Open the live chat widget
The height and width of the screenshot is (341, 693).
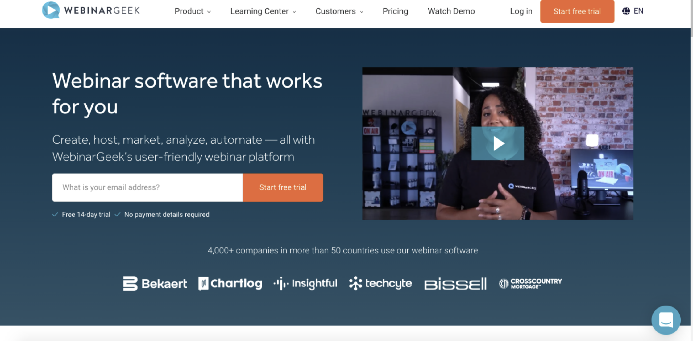pos(666,320)
